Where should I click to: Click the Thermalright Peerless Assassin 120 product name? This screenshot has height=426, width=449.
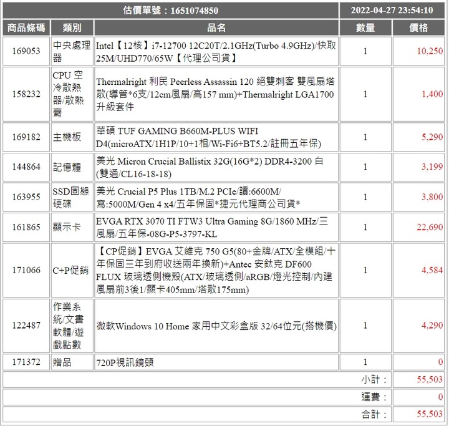click(x=215, y=94)
